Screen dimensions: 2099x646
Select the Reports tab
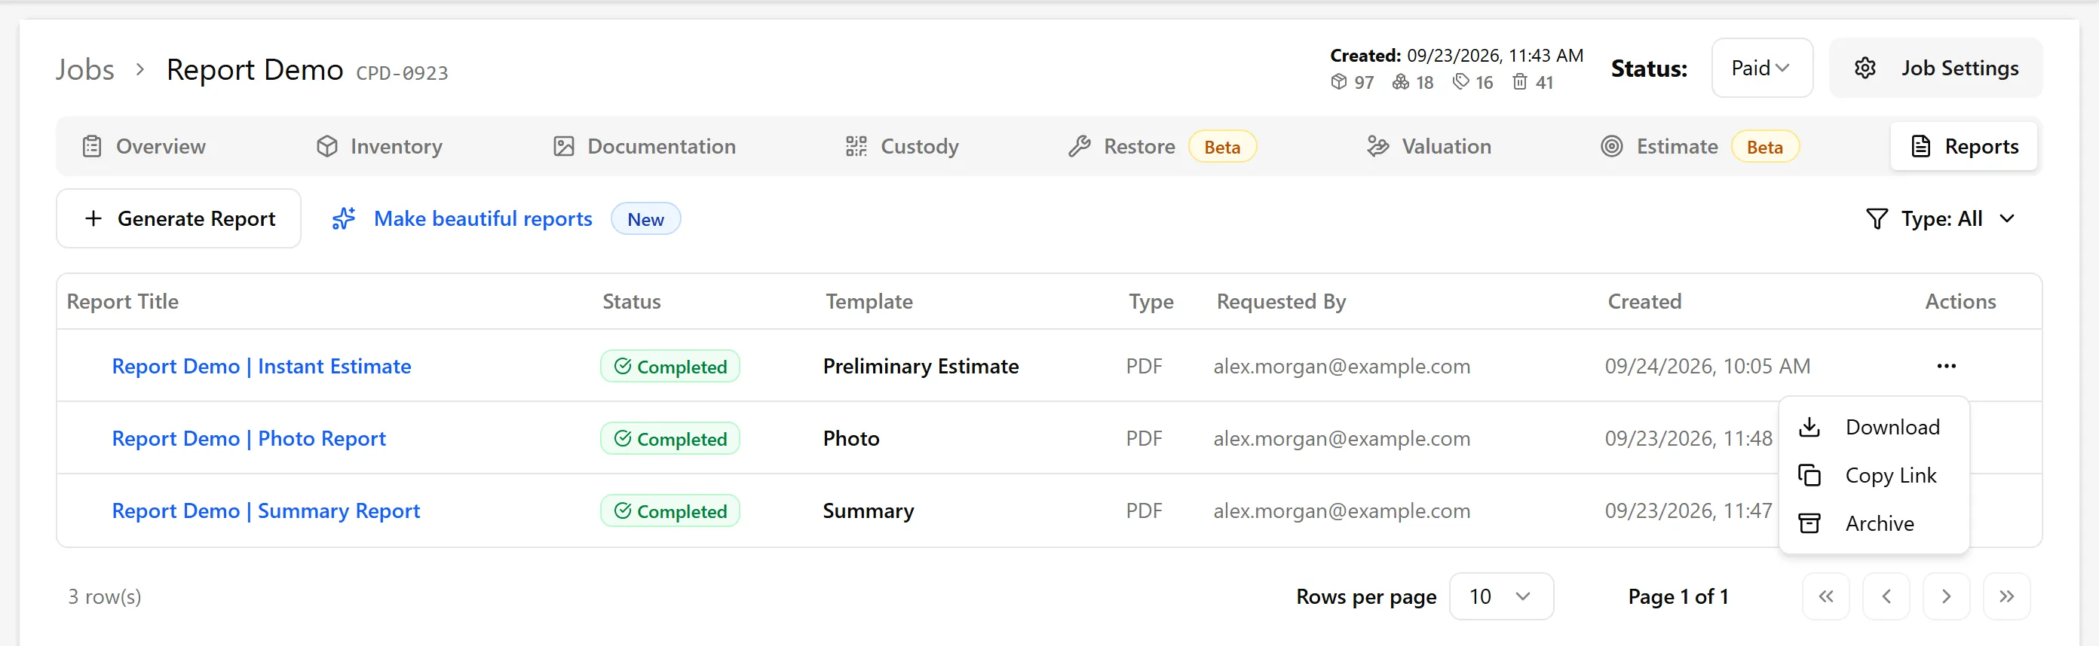pos(1964,147)
